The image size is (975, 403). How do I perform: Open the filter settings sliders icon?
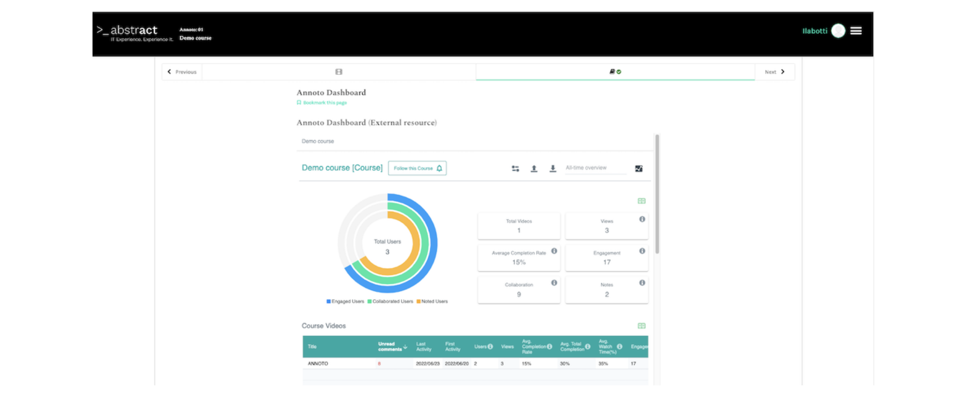[x=515, y=168]
